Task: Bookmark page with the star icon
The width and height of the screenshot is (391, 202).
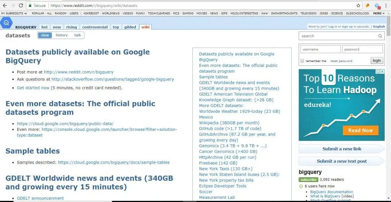Action: (358, 5)
